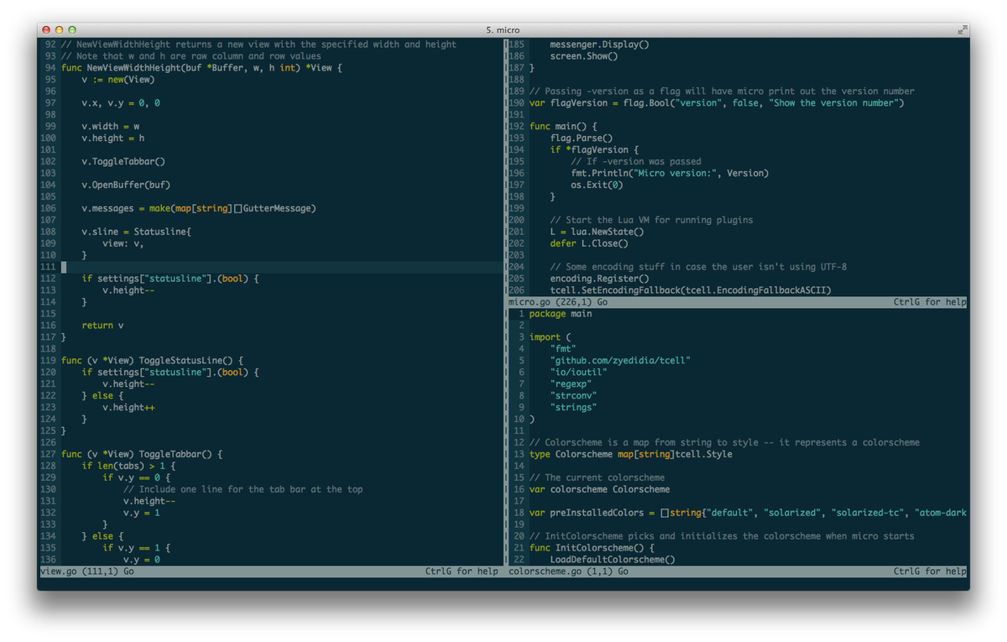Click the 'v.y = 0' line 136
The image size is (1007, 642).
(x=142, y=560)
